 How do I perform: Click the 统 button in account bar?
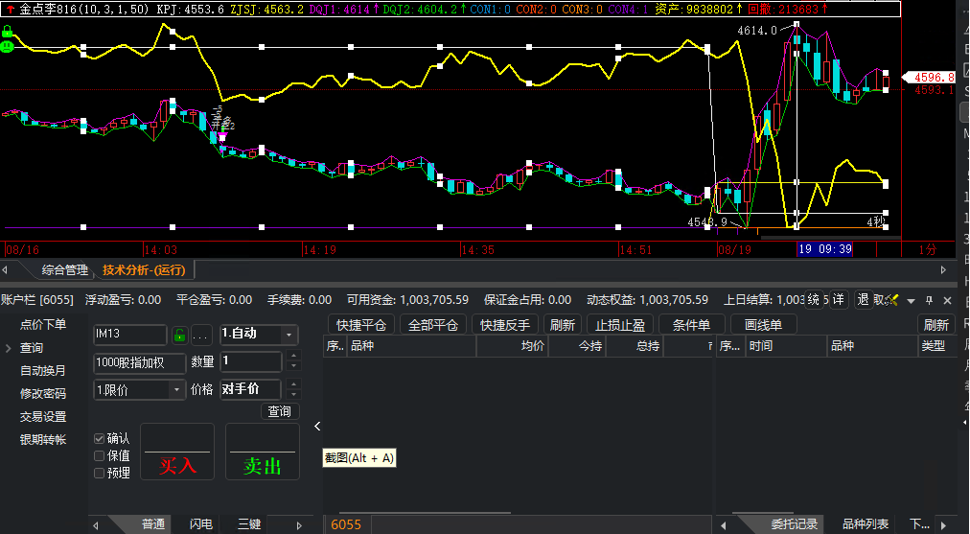pos(813,299)
